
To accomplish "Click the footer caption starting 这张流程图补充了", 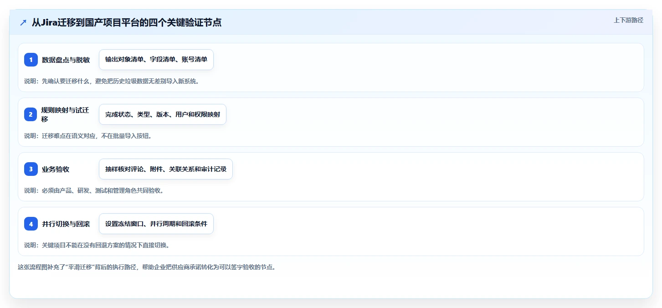I will coord(146,267).
